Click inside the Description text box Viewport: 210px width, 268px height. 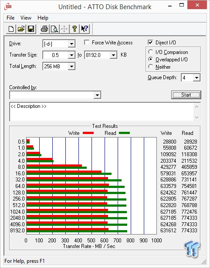coord(102,112)
